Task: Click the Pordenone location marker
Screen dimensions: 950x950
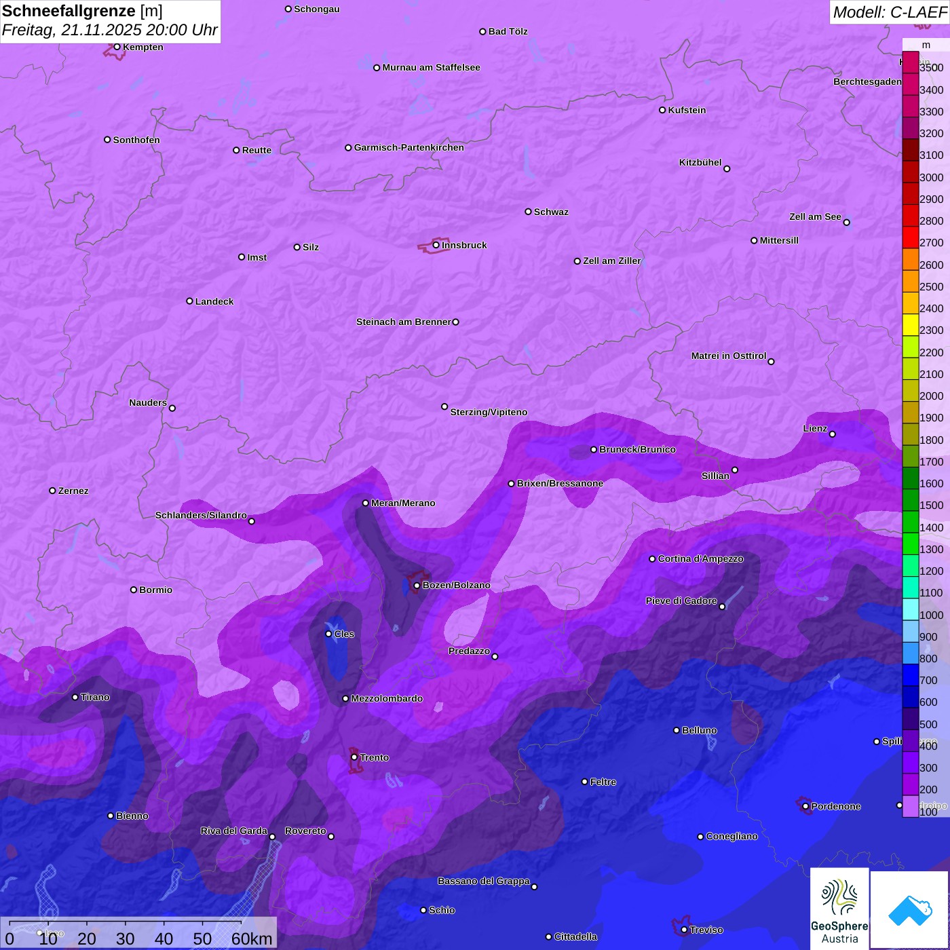Action: [x=805, y=806]
